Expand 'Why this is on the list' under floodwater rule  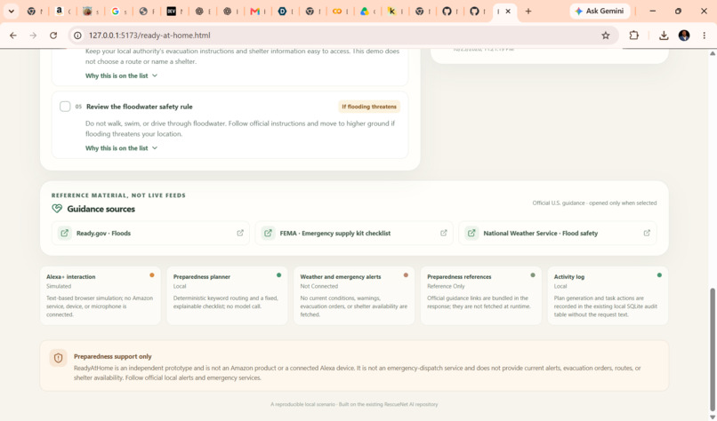point(121,148)
